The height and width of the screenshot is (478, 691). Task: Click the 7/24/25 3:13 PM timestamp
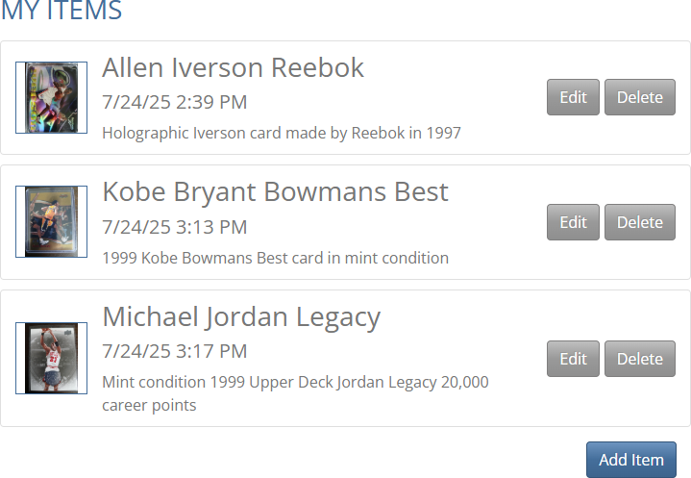coord(174,227)
